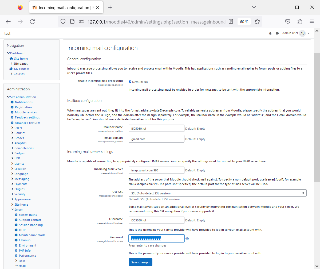Click the gear icon beside Notifications

12,102
